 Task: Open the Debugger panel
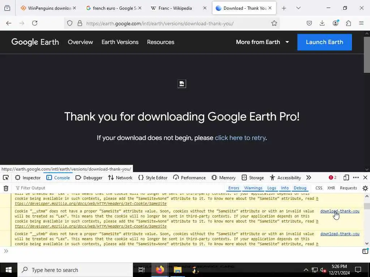click(89, 177)
